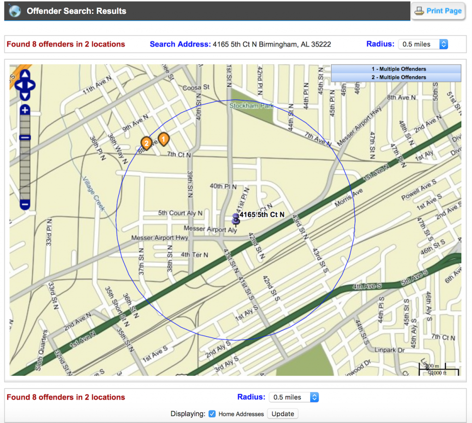Pan the map up with the arrow

point(25,74)
